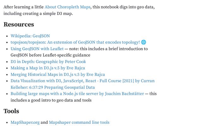202x126 pixels.
Task: Follow D3 in Depth: Geographic link
Action: point(48,62)
